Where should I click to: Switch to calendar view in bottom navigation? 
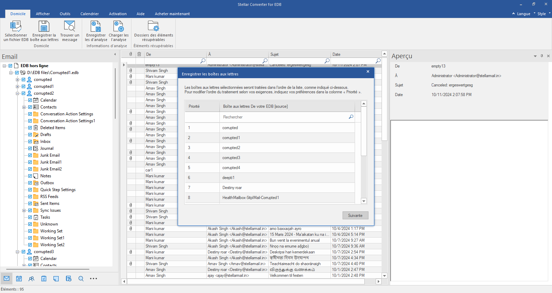coord(19,279)
